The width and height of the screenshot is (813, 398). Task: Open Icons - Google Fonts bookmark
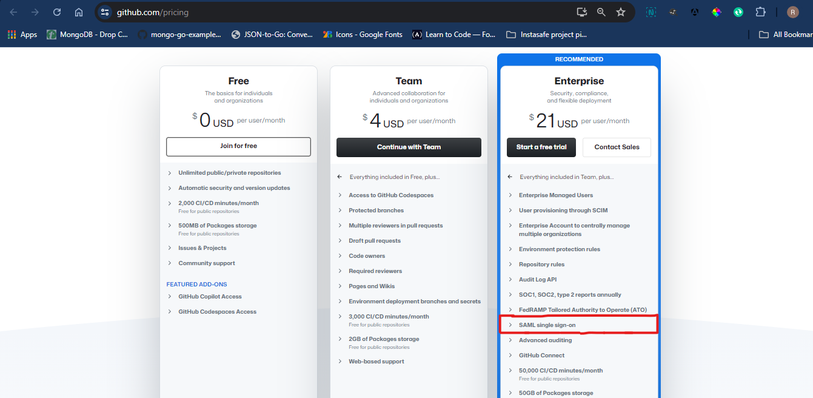click(x=363, y=35)
